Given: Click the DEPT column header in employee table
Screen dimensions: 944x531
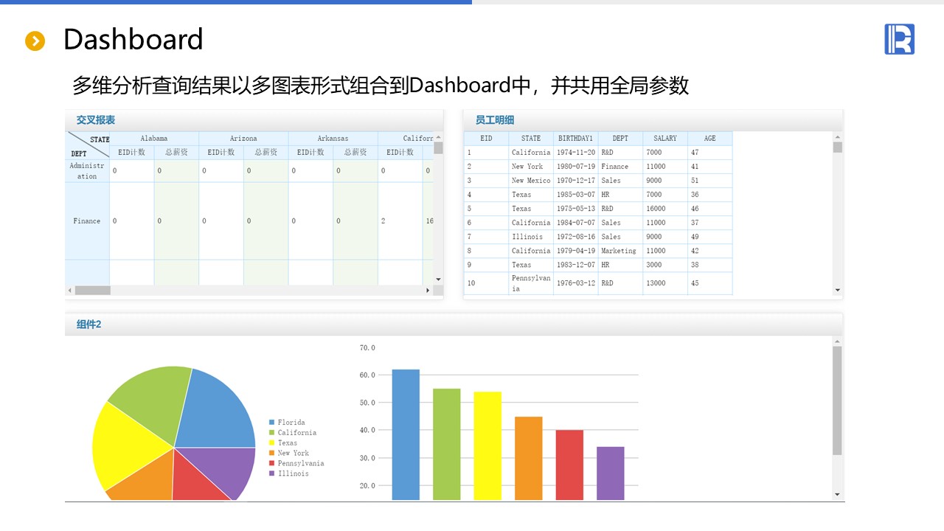Looking at the screenshot, I should pos(620,139).
